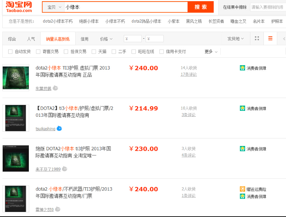Viewport: 286px width, 217px height.
Task: Open thumbnail of ¥230.00 item
Action: 16,158
